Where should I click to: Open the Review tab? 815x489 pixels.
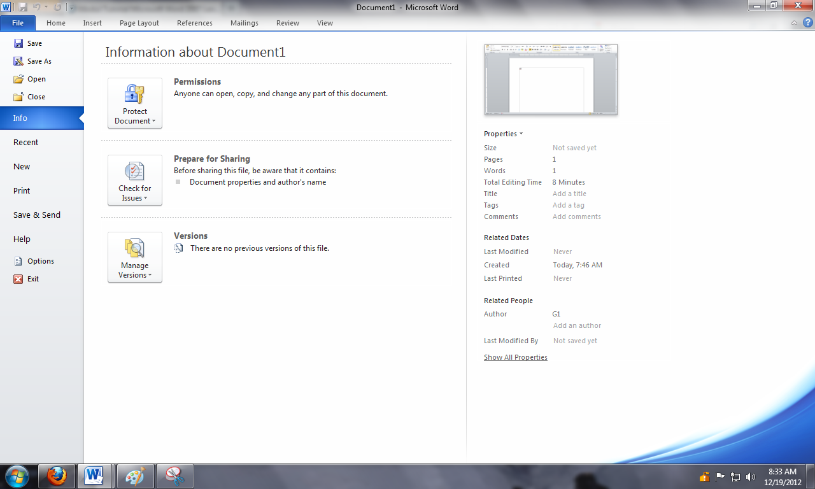tap(288, 23)
